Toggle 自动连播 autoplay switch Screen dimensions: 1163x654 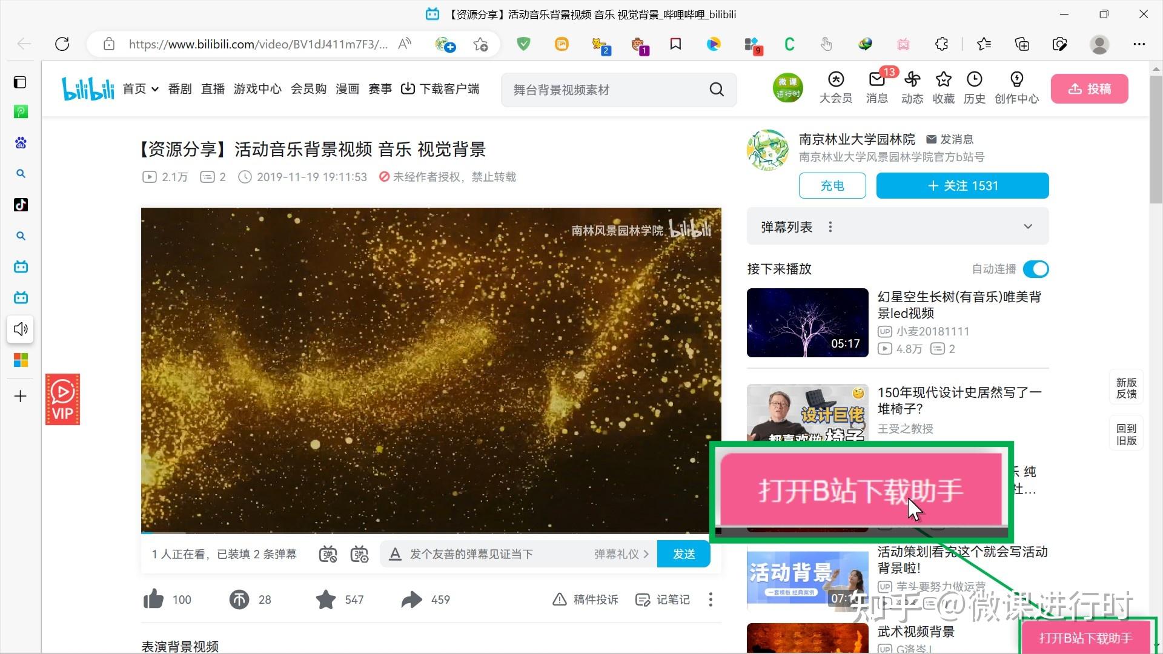coord(1036,269)
